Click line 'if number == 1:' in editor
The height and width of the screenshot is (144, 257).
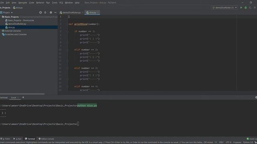85,31
